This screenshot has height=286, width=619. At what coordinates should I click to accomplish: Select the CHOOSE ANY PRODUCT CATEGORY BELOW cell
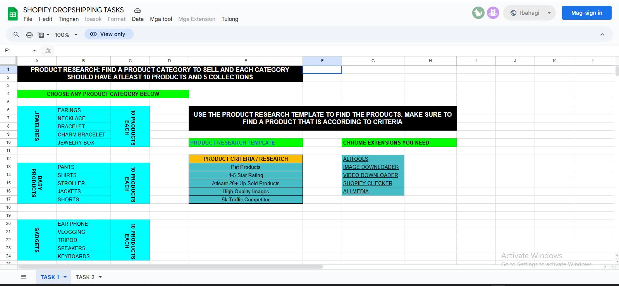[103, 94]
